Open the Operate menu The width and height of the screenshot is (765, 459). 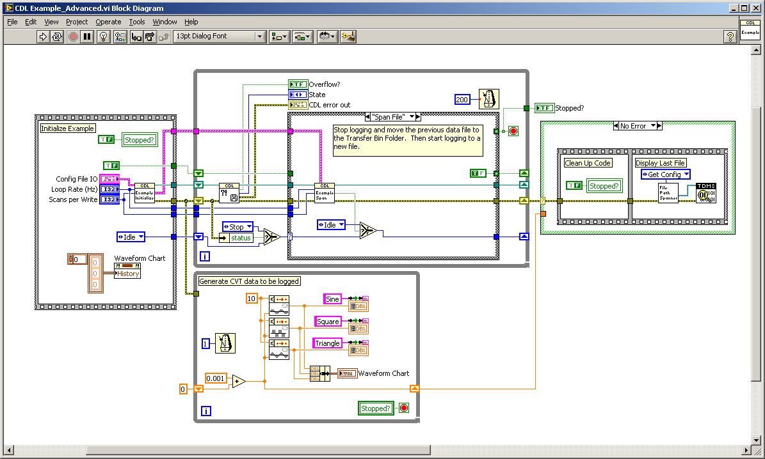click(108, 21)
